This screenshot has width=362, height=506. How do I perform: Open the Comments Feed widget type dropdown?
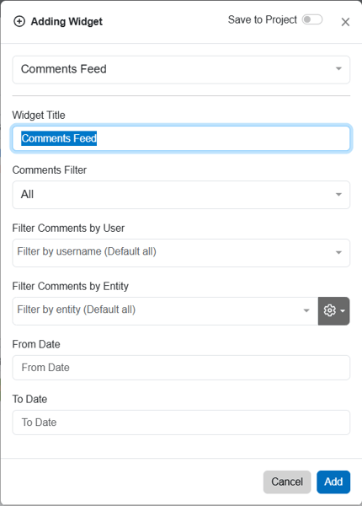tap(181, 70)
